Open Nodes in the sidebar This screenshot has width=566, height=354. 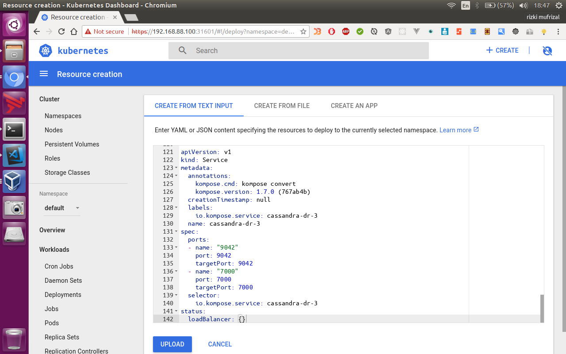54,130
